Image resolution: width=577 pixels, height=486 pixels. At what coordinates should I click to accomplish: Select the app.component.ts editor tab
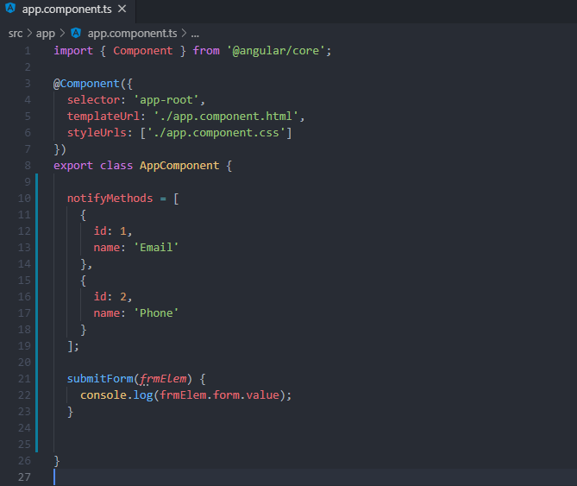click(x=68, y=9)
